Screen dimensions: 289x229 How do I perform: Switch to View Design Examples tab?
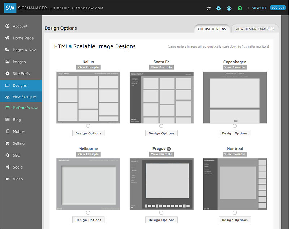tap(255, 29)
